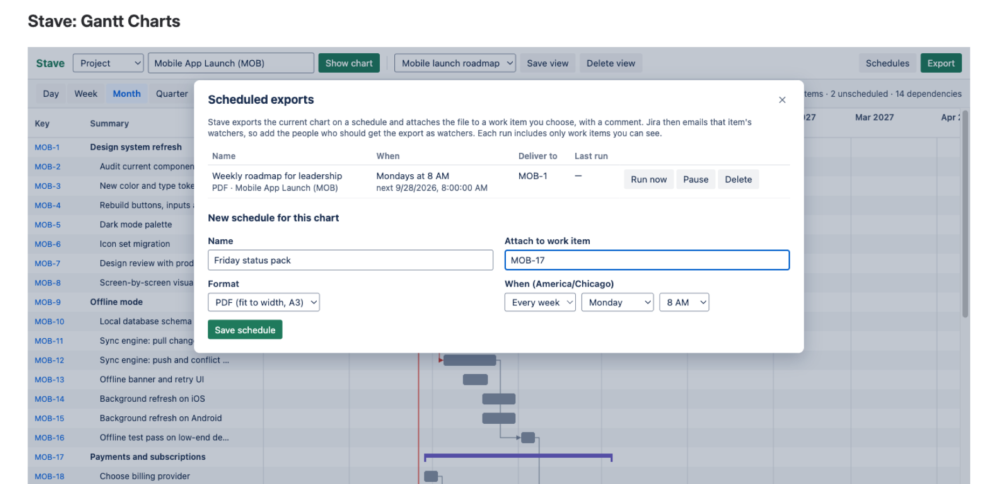Select the Quarter zoom tab
This screenshot has width=991, height=484.
172,94
